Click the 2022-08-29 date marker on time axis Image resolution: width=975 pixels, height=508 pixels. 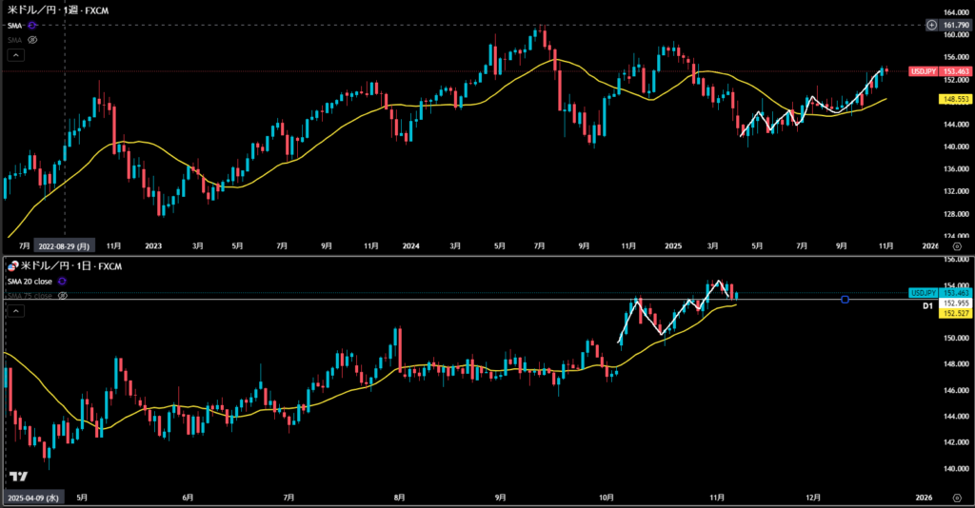tap(63, 244)
